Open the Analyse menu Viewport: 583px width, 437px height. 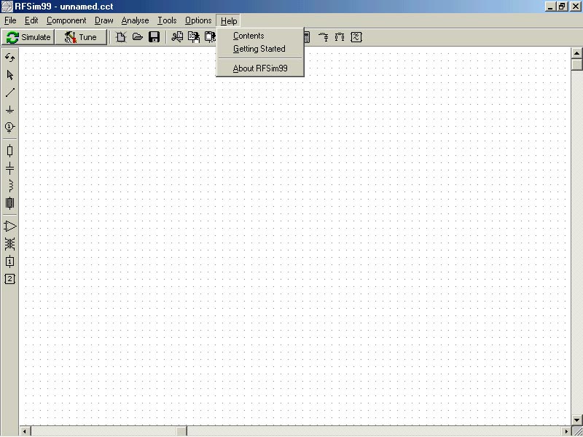[x=136, y=20]
